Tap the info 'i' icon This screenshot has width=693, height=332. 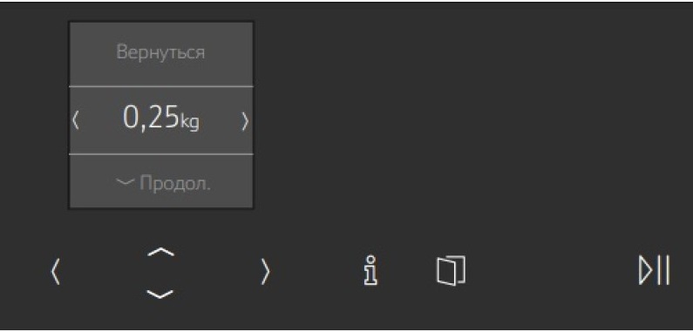(x=370, y=271)
